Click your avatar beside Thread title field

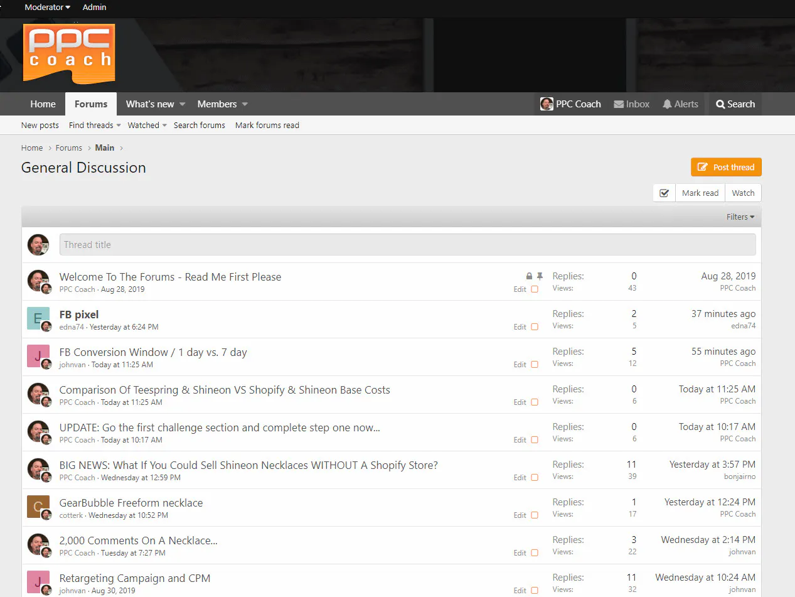[38, 245]
